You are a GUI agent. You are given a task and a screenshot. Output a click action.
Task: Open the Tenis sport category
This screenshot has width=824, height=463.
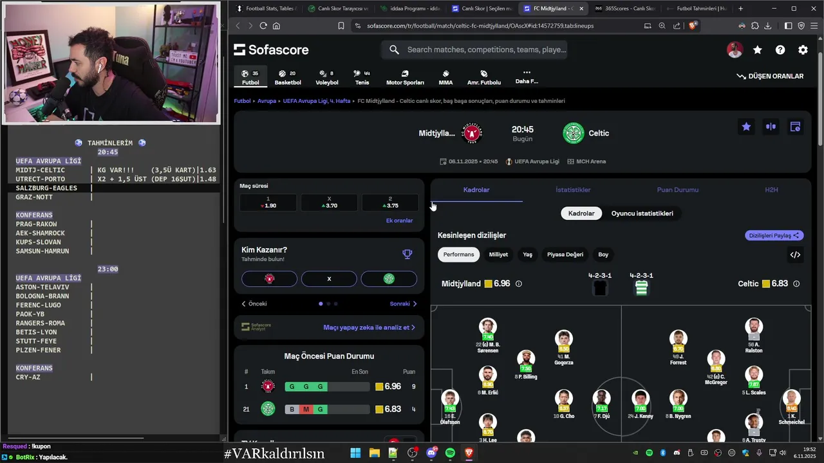click(362, 78)
